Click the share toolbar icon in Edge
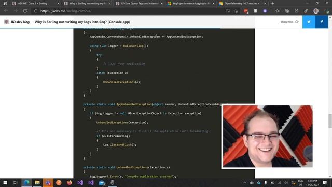 (296, 11)
